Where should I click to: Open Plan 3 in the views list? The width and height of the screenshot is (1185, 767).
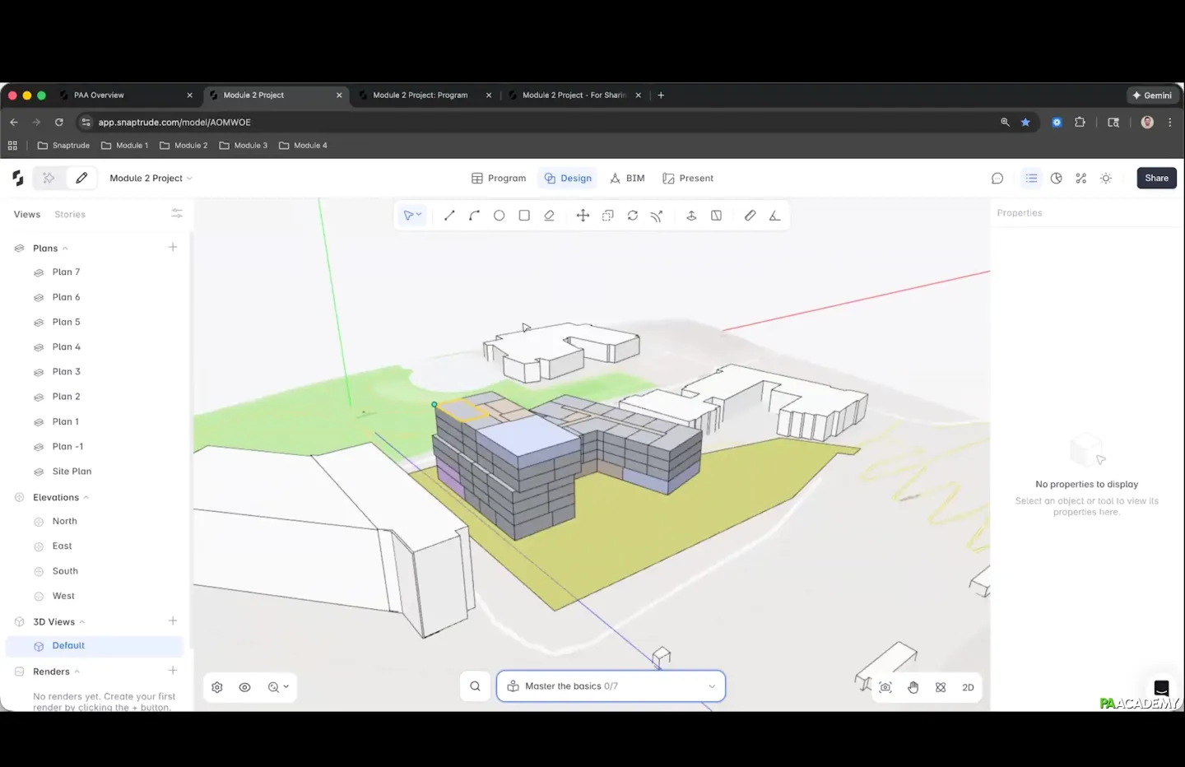coord(67,372)
